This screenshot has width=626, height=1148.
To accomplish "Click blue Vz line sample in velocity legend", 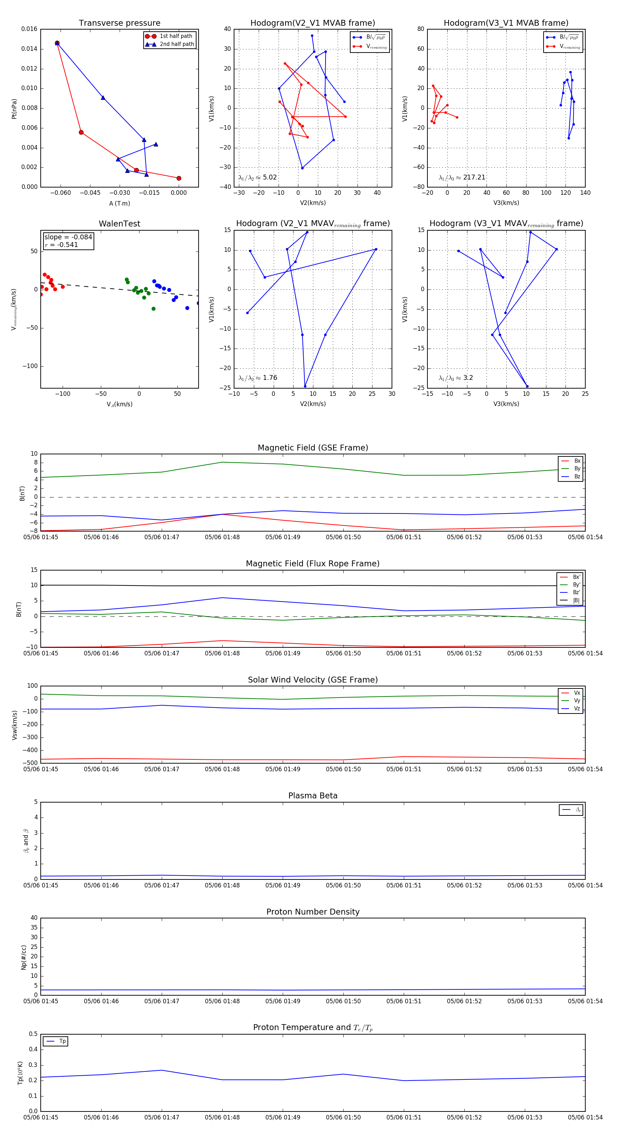I will point(565,709).
